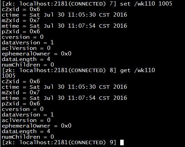Click the first ctime 11:05:30 line
The image size is (185, 147).
pos(64,15)
